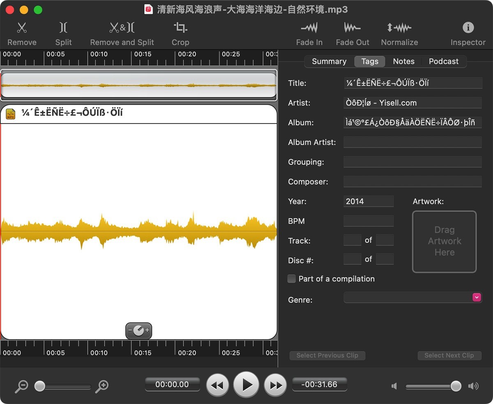Open the Podcast tab
Image resolution: width=493 pixels, height=404 pixels.
444,61
